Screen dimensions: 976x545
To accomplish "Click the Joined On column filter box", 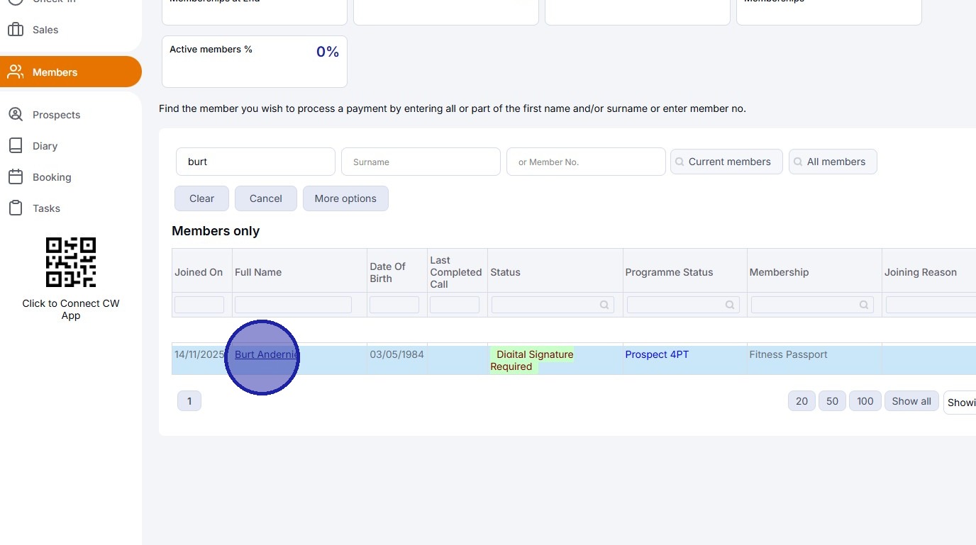I will 199,305.
